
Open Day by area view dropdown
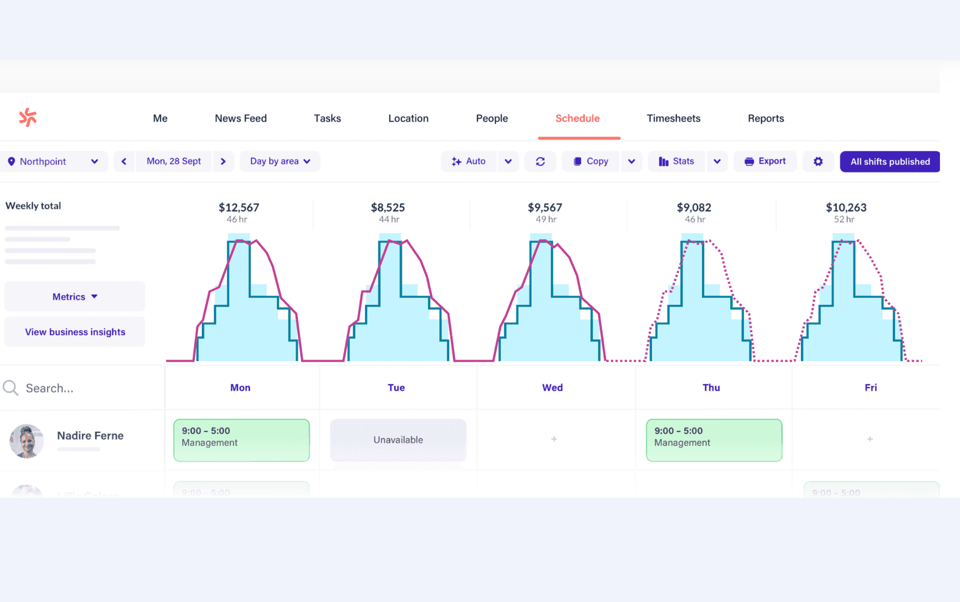pos(280,162)
